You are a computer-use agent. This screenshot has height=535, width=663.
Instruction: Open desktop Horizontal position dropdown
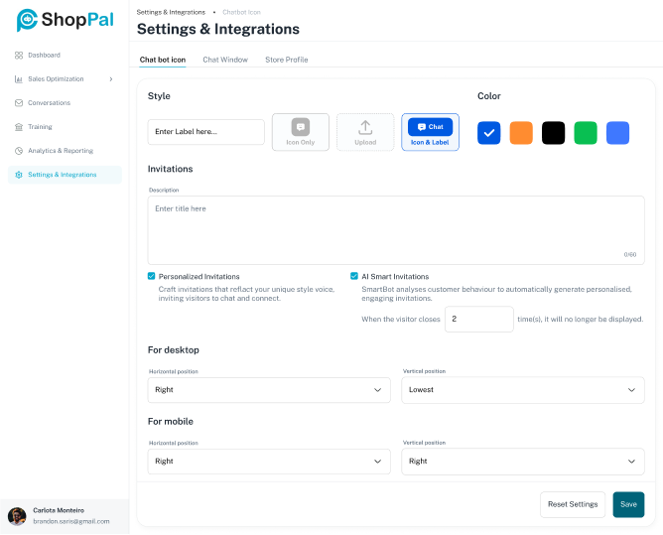click(x=268, y=390)
